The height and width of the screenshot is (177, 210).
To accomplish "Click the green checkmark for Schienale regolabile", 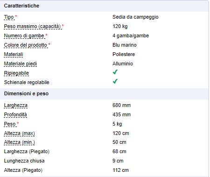I will pyautogui.click(x=115, y=81).
